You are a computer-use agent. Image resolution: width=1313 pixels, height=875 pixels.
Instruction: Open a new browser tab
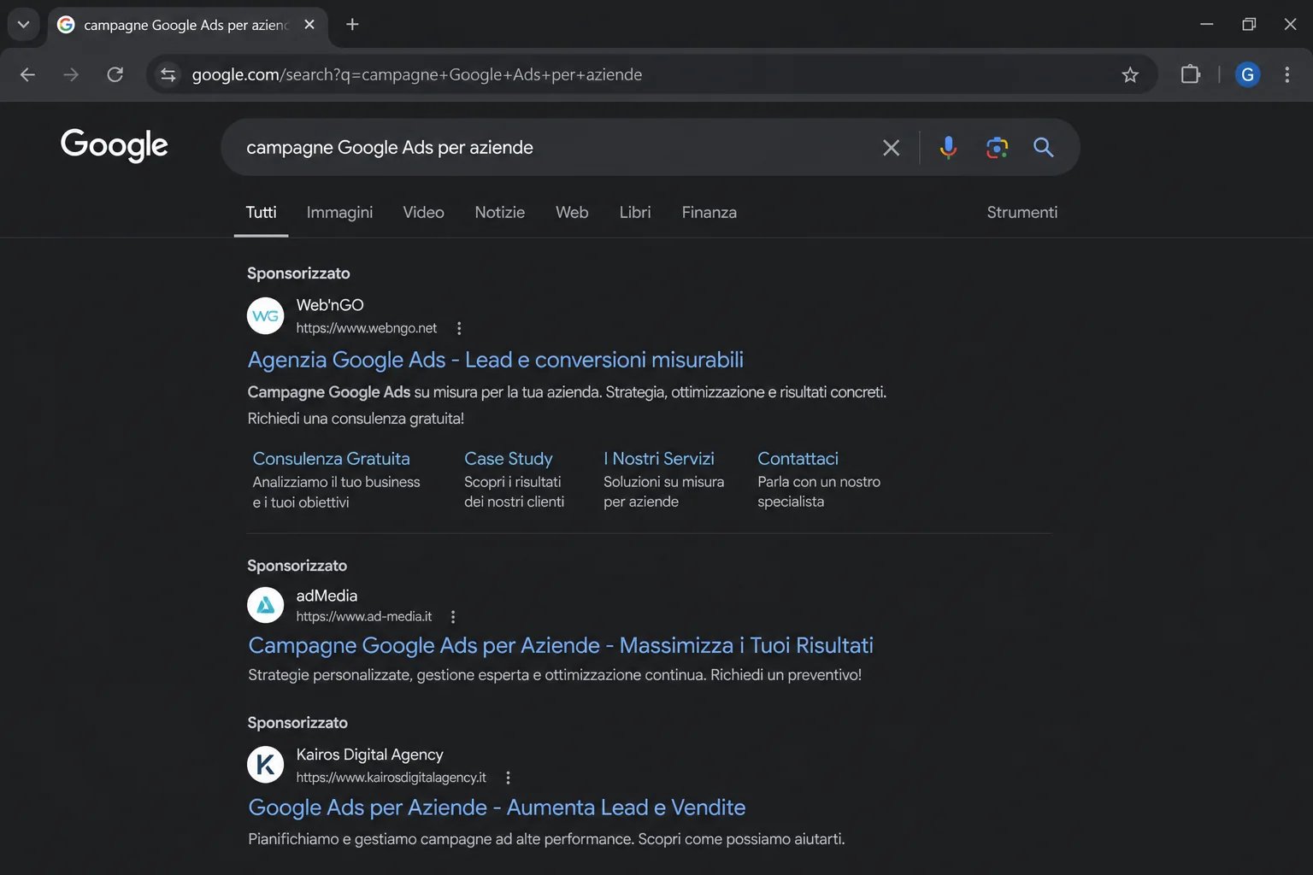coord(352,25)
